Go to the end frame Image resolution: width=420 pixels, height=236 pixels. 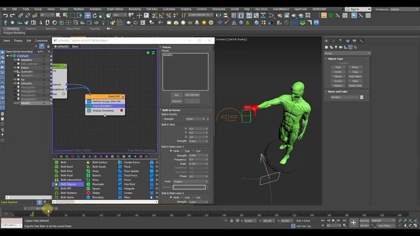coord(344,220)
